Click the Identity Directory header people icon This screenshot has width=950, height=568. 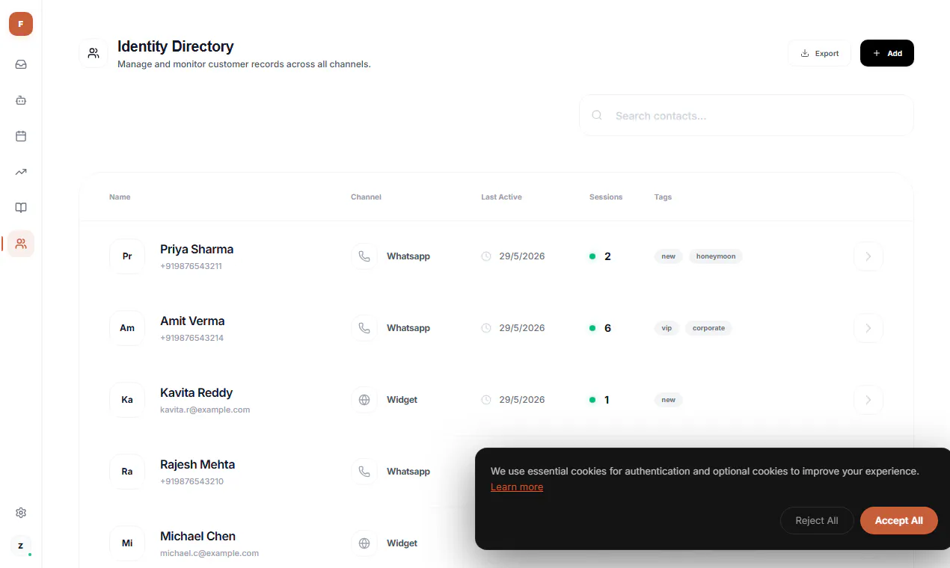coord(94,53)
